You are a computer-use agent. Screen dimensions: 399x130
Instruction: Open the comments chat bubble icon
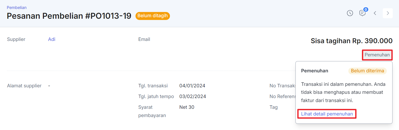click(x=362, y=13)
